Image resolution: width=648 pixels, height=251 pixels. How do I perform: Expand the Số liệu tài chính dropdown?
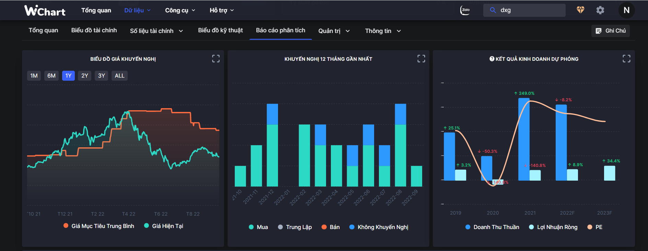(156, 31)
